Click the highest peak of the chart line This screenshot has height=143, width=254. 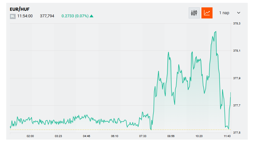(216, 31)
